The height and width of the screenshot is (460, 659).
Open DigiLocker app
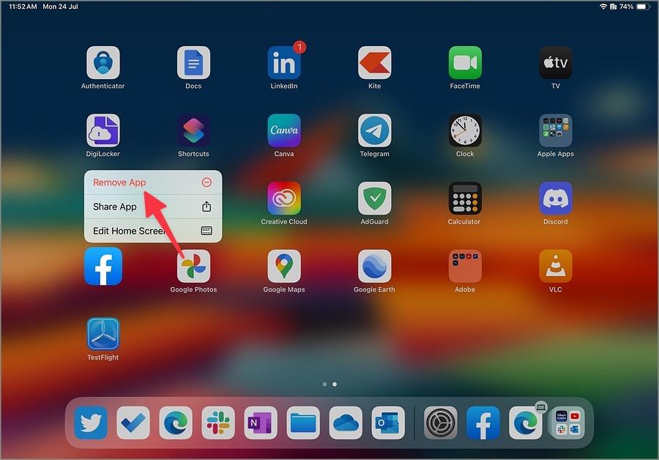103,130
